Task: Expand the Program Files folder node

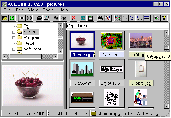Action: point(14,38)
